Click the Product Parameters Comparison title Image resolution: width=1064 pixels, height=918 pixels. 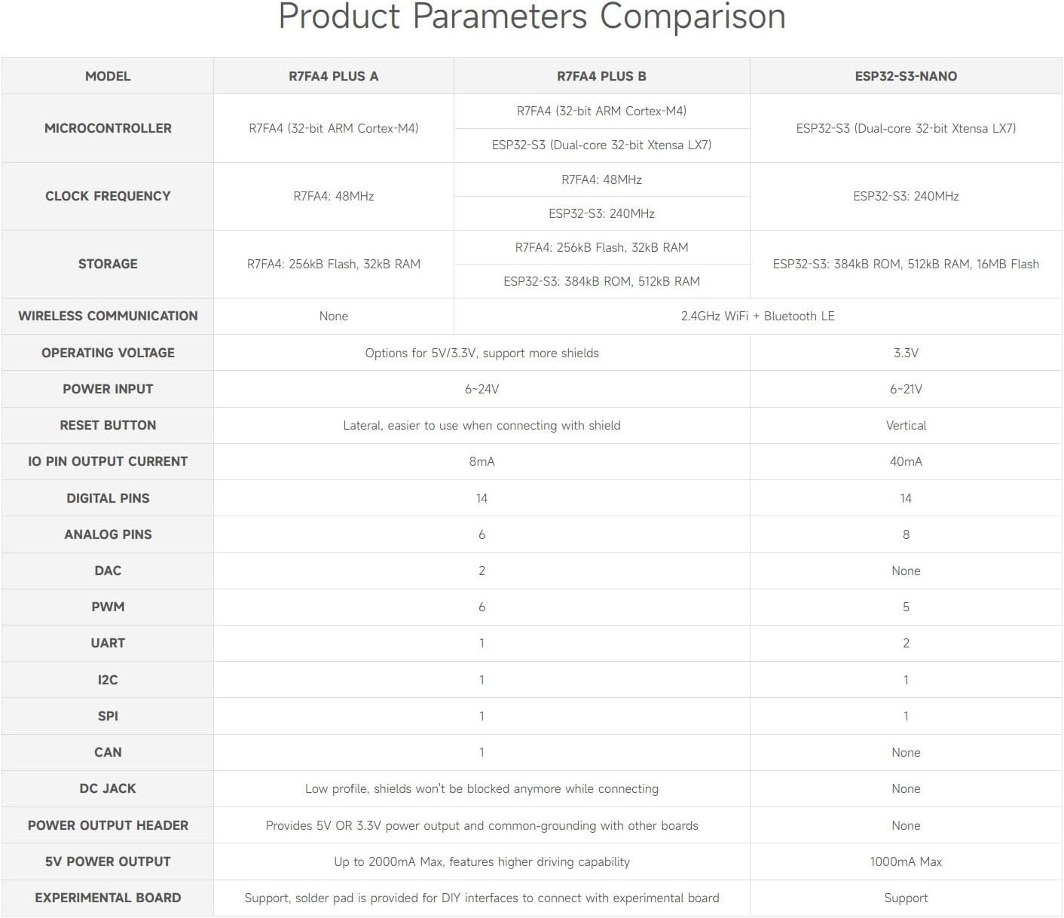click(532, 17)
